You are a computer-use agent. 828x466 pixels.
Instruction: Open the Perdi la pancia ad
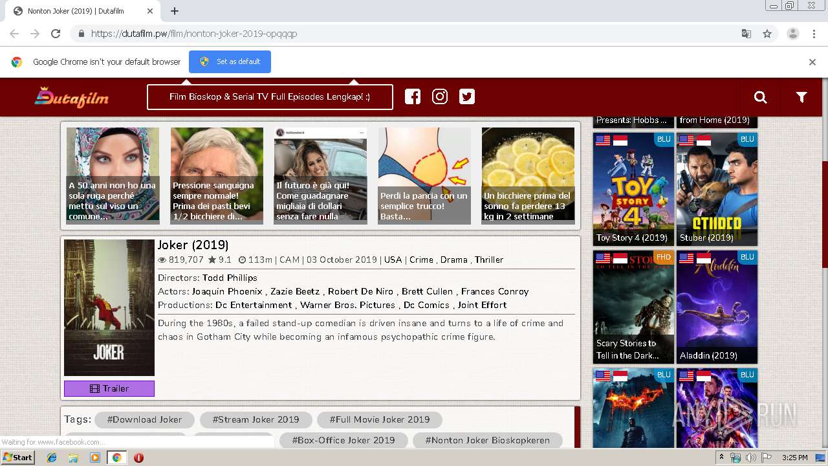[424, 175]
